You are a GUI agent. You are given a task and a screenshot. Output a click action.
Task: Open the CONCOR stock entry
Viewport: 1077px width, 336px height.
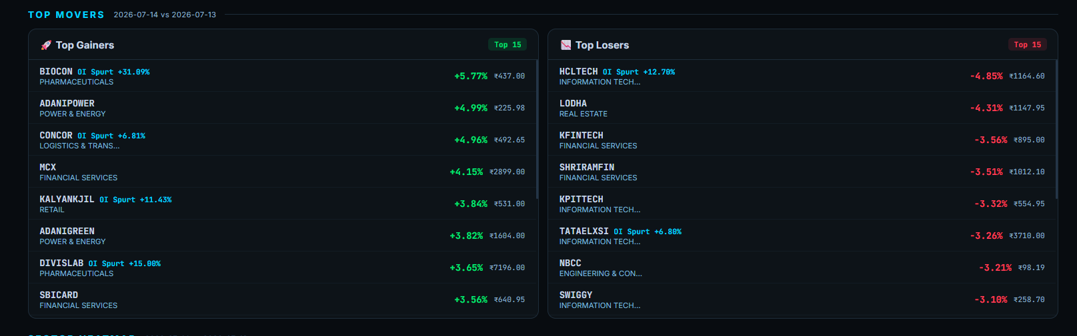tap(282, 140)
